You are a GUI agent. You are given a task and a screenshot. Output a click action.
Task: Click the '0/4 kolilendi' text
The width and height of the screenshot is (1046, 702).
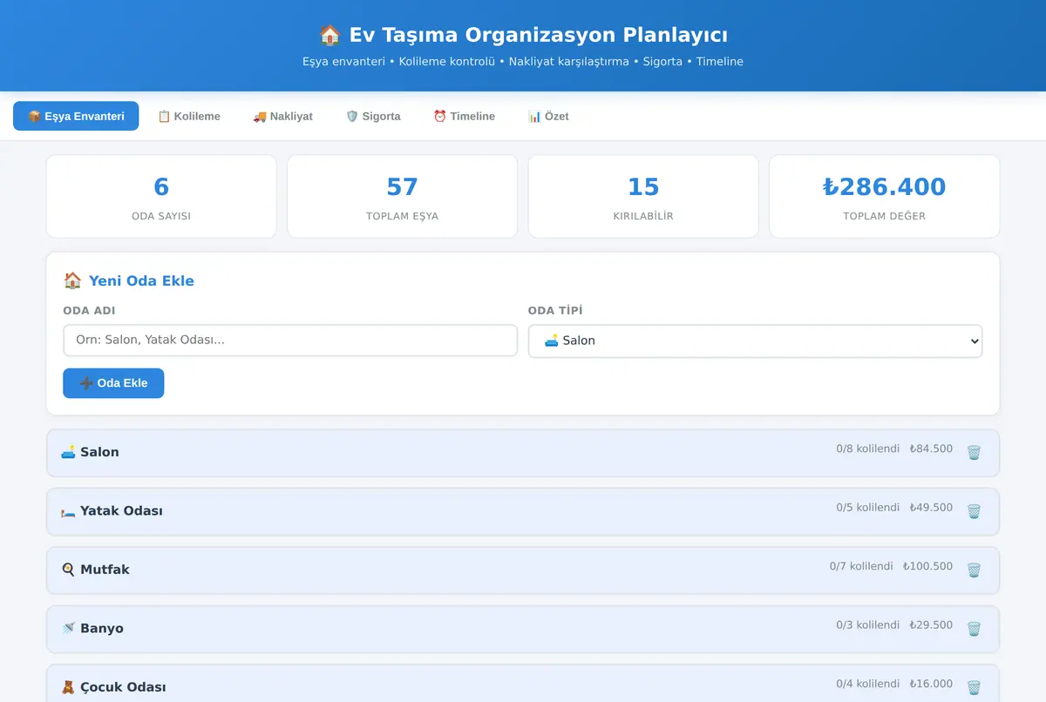click(867, 684)
